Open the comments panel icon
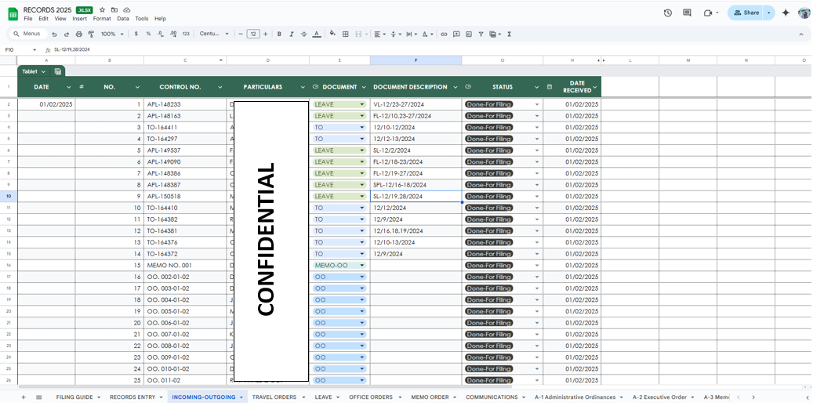The image size is (824, 406). 687,13
